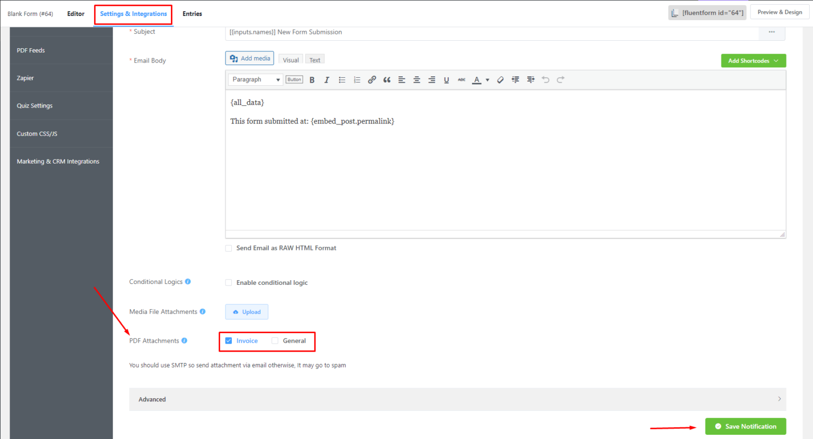Open the Text color dropdown arrow

(486, 79)
